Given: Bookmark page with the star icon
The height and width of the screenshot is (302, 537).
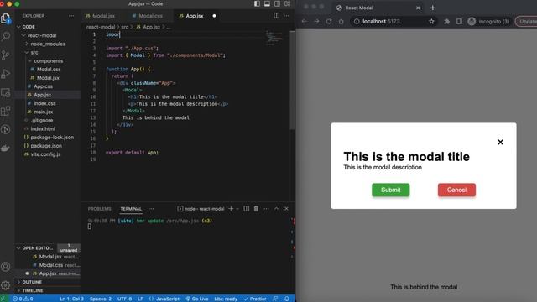Looking at the screenshot, I should 431,21.
